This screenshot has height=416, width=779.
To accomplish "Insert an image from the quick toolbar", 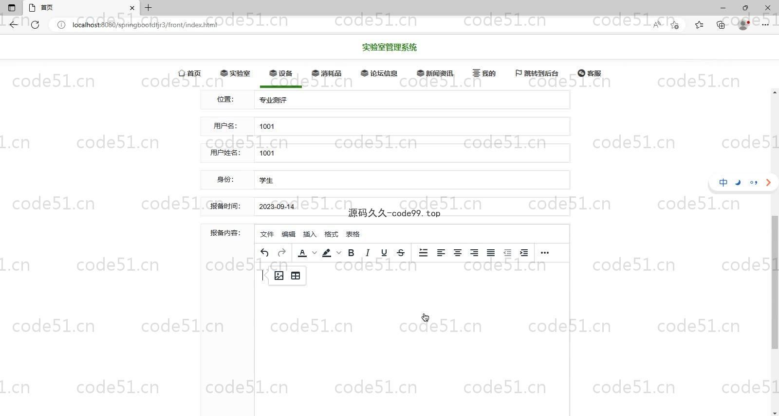I will pyautogui.click(x=279, y=276).
